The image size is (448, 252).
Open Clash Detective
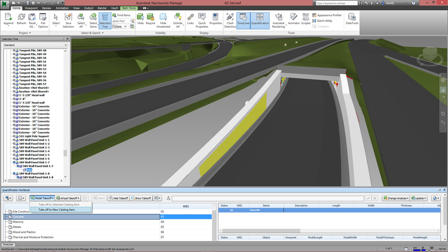click(x=230, y=21)
